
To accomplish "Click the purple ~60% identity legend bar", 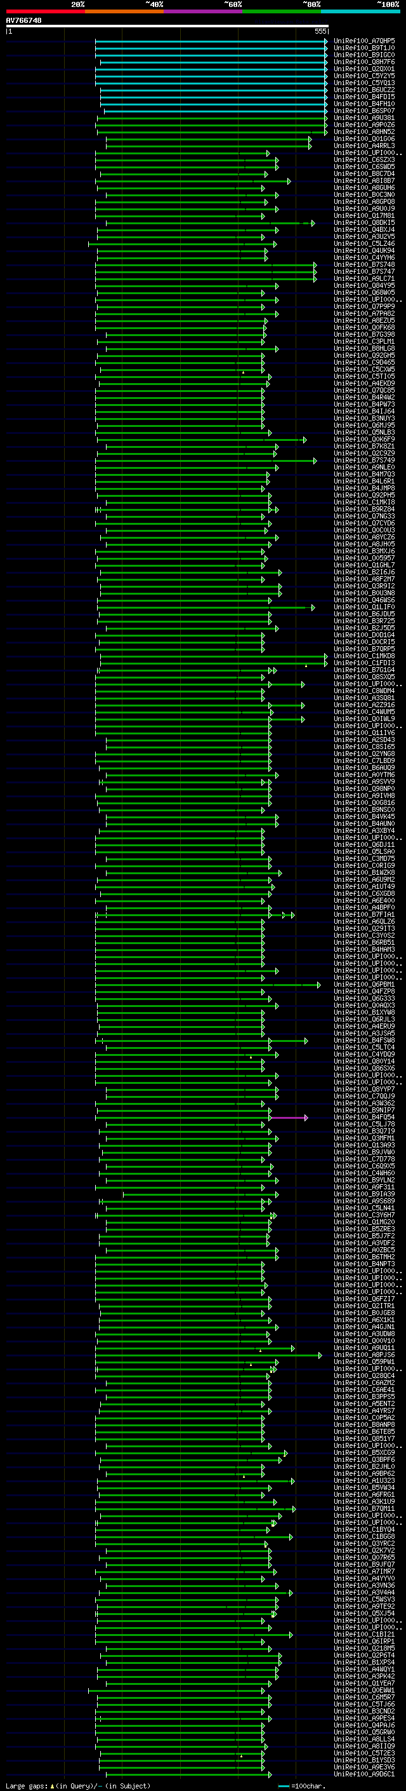I will pos(202,11).
